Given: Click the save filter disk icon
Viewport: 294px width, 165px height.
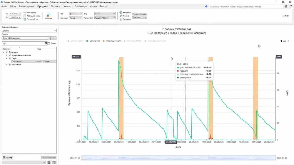Looking at the screenshot, I should pos(49,162).
